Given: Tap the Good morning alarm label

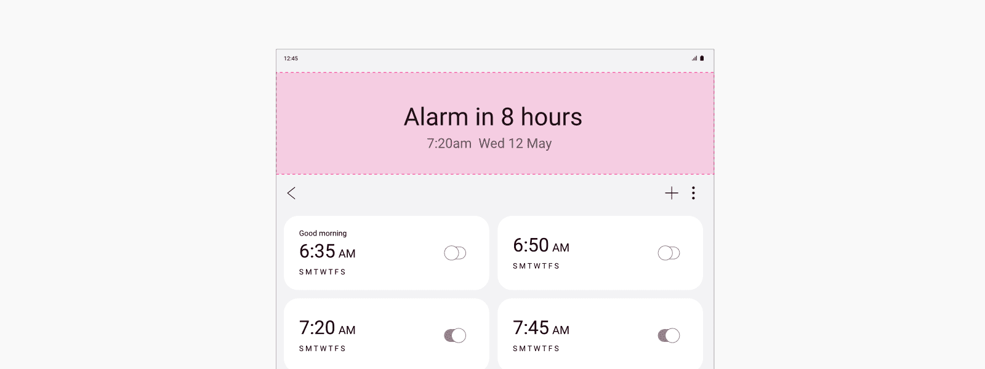Looking at the screenshot, I should 323,233.
